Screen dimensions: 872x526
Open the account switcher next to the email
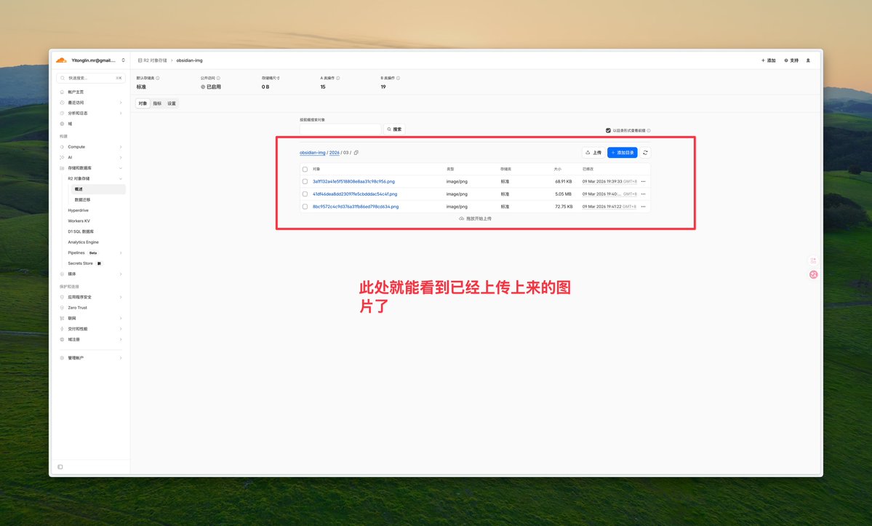(x=123, y=60)
